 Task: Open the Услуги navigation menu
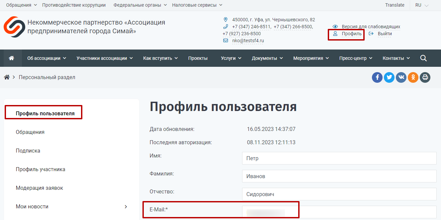click(231, 58)
